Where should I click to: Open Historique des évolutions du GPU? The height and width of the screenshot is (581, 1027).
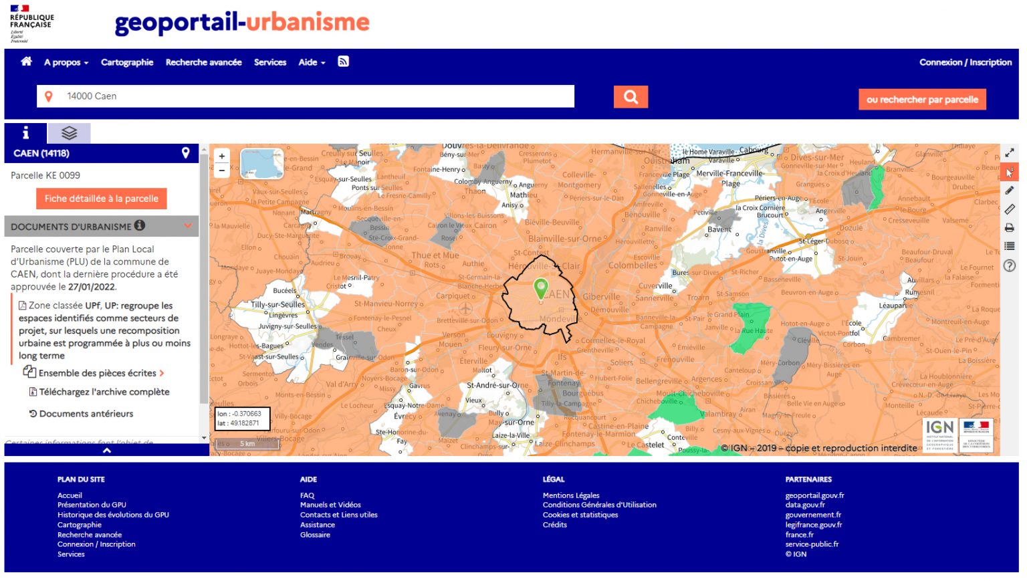point(113,515)
